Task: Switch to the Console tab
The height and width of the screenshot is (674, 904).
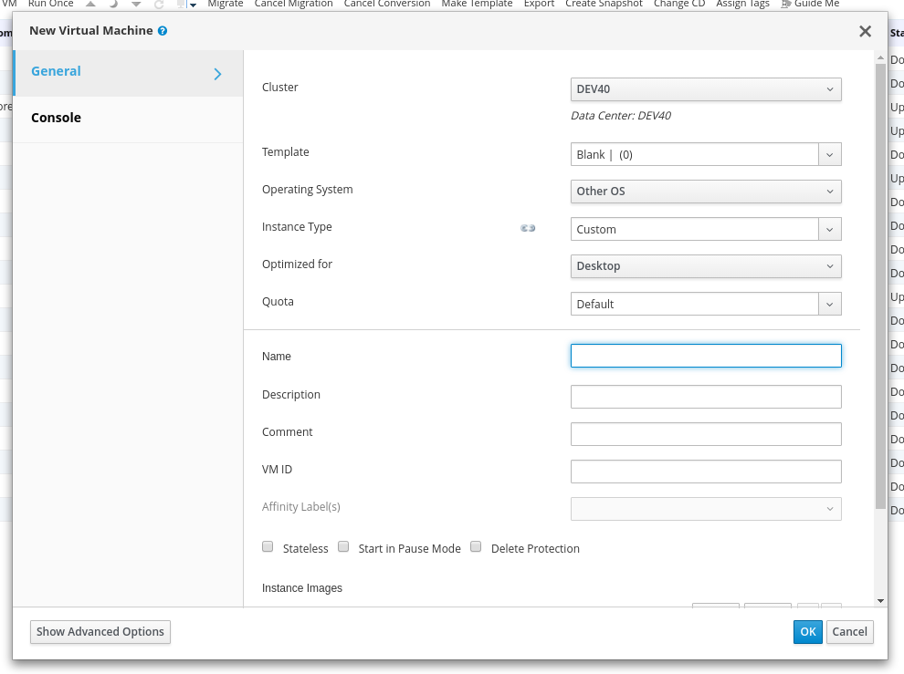Action: (57, 118)
